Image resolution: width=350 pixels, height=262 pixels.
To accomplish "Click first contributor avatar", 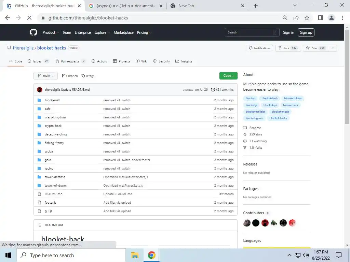I will [247, 223].
